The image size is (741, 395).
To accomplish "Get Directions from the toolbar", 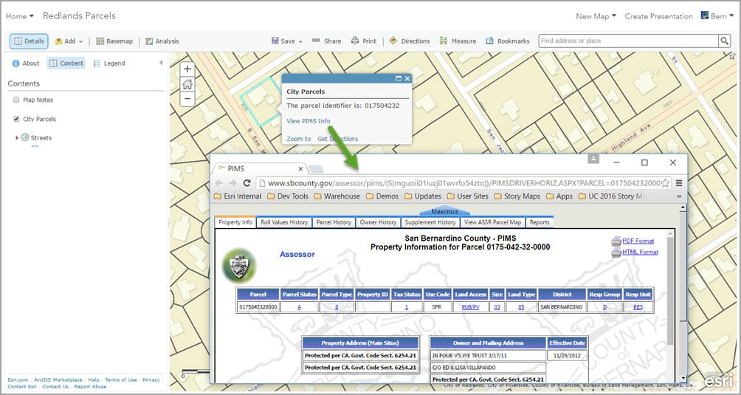I will (x=410, y=41).
